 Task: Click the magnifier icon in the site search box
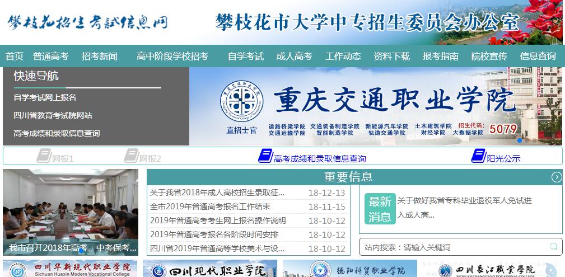(x=553, y=247)
